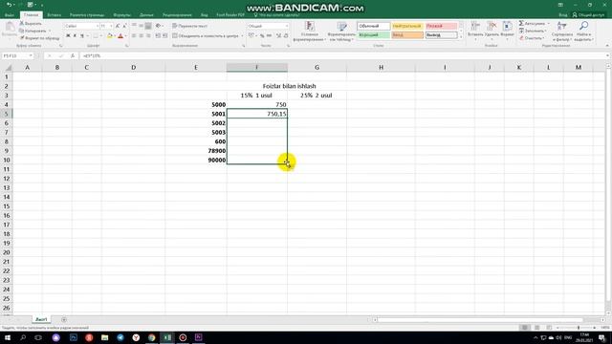Apply the Neutral (Нейтральный) yellow cell style
The width and height of the screenshot is (612, 344).
point(407,26)
